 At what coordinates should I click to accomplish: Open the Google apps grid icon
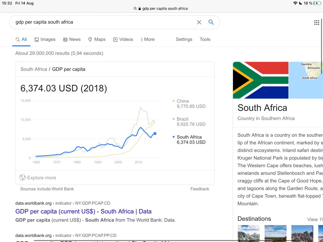click(x=317, y=22)
